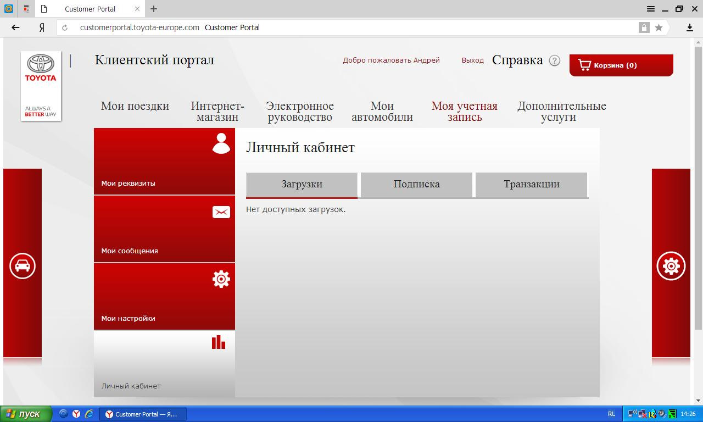Click Yandex browser quick launch icon
The image size is (703, 422).
(x=76, y=414)
